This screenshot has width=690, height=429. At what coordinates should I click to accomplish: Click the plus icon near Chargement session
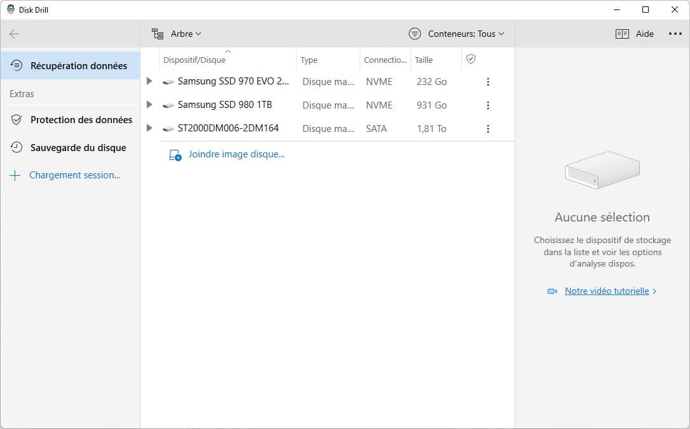pyautogui.click(x=15, y=175)
